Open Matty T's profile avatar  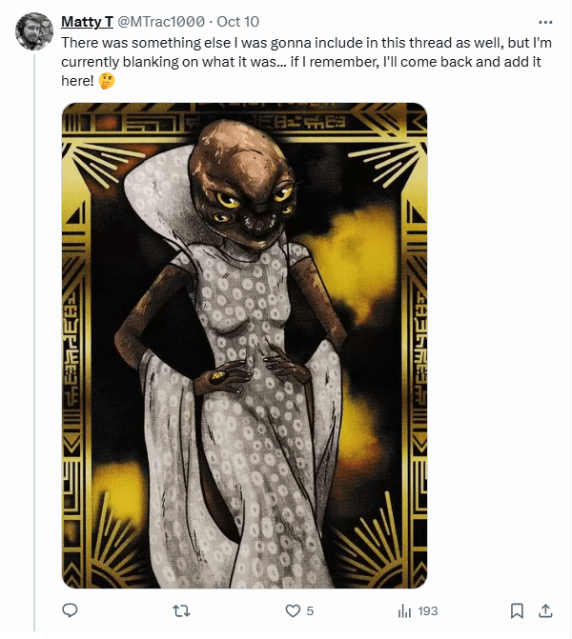34,31
